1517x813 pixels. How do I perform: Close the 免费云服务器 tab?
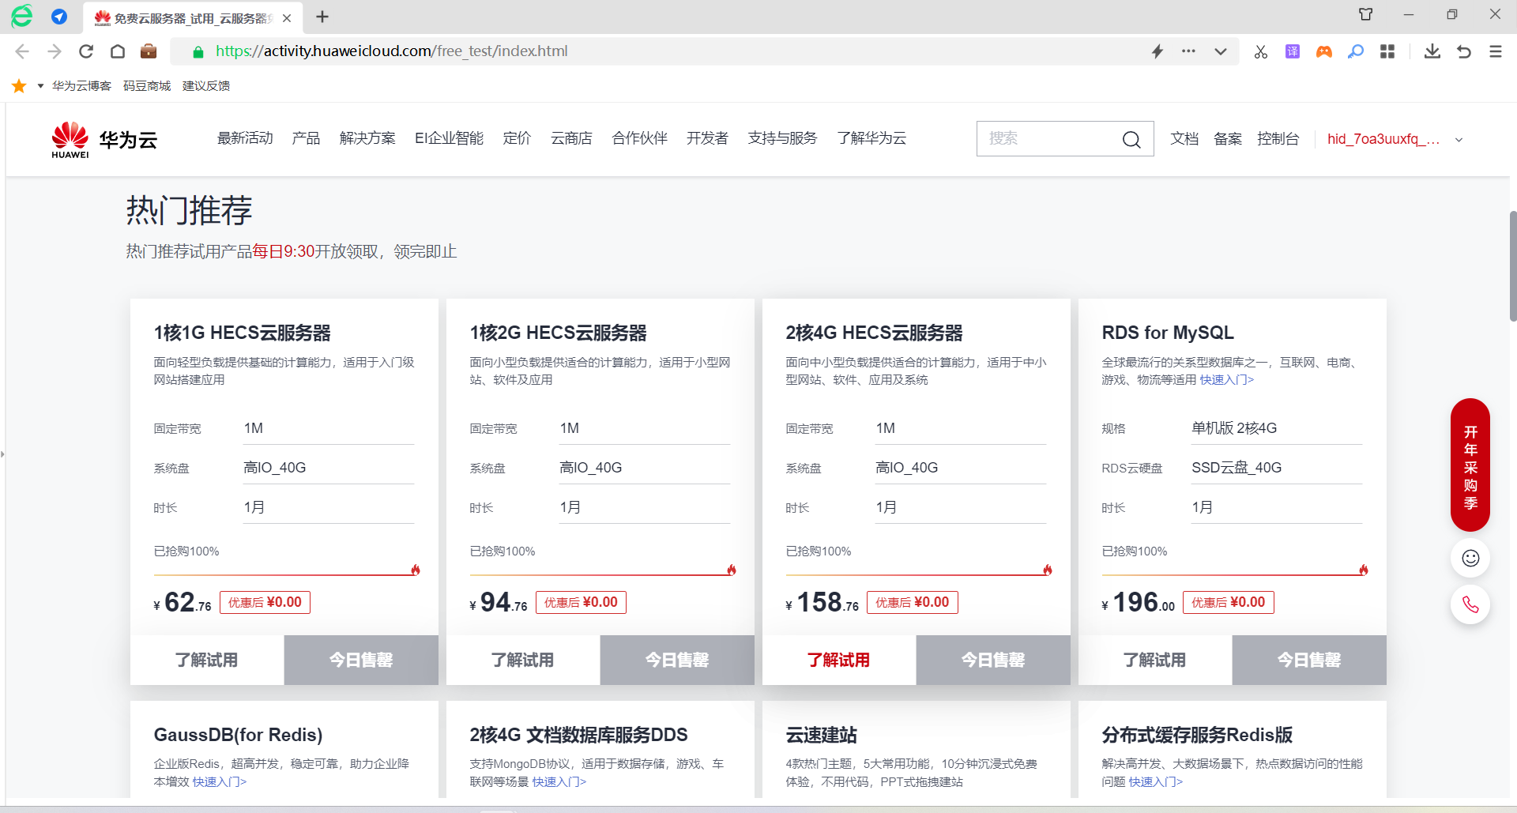click(287, 18)
